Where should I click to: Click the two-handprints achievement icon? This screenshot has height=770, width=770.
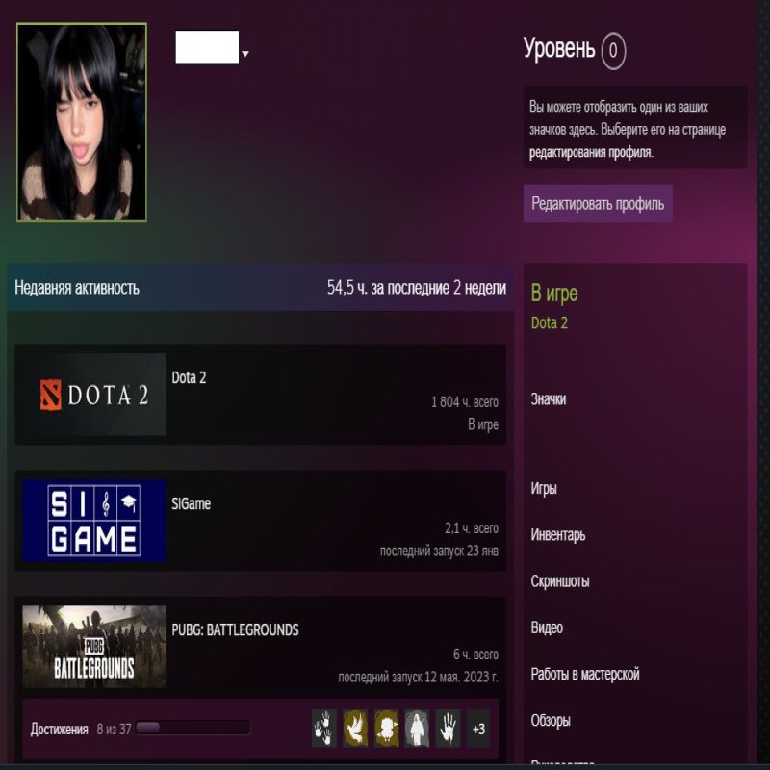coord(324,729)
